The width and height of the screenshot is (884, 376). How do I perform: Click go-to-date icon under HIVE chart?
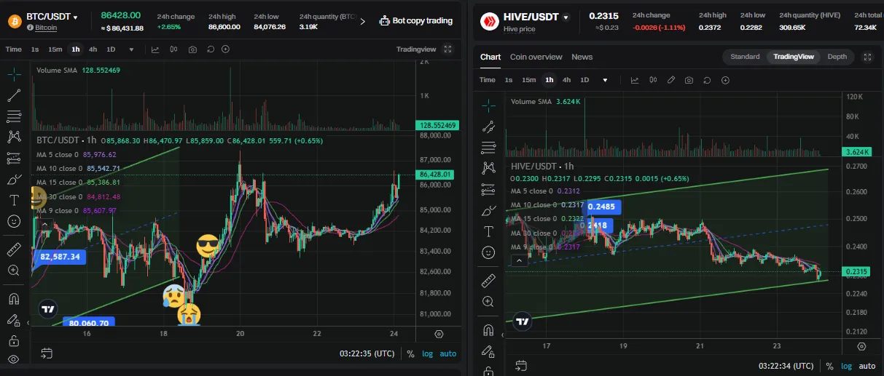click(521, 365)
